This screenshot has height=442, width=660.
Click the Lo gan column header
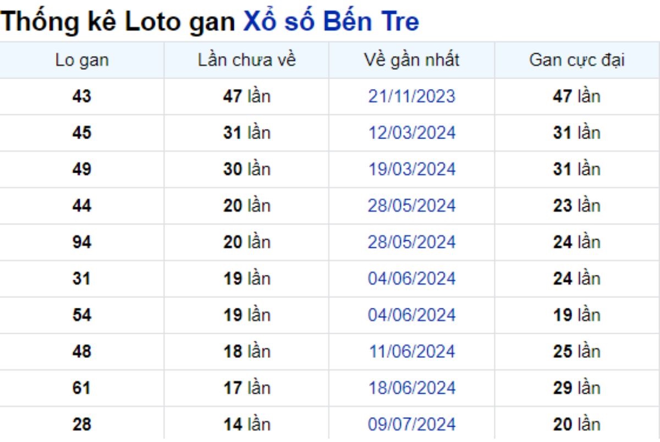(x=82, y=60)
